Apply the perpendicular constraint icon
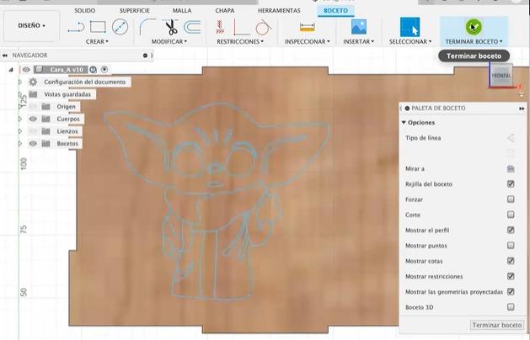 (x=241, y=27)
